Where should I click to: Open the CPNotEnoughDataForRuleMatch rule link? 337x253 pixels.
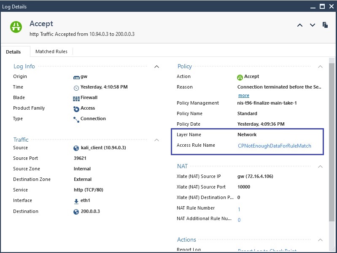[x=275, y=146]
